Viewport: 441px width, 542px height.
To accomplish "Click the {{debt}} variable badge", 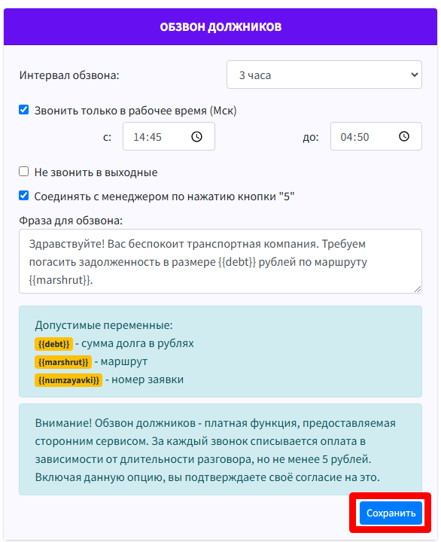I will click(53, 344).
